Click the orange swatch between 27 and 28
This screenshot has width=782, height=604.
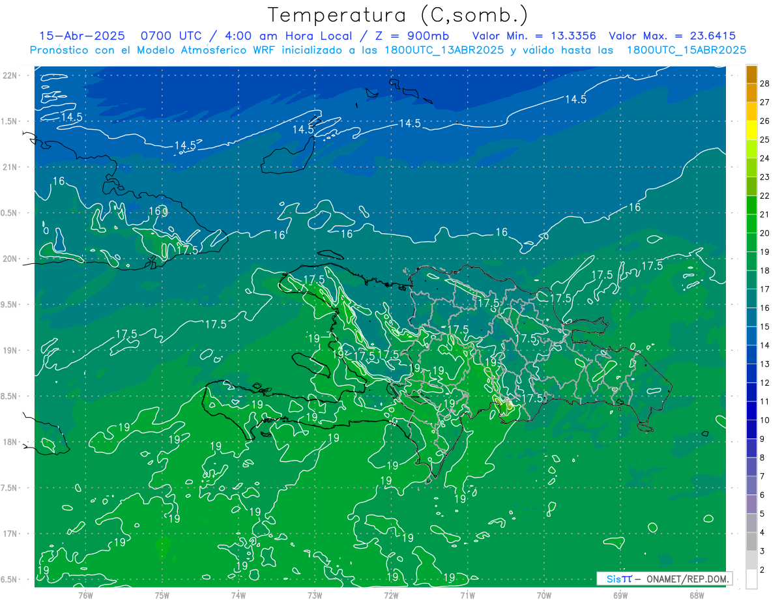click(x=751, y=93)
